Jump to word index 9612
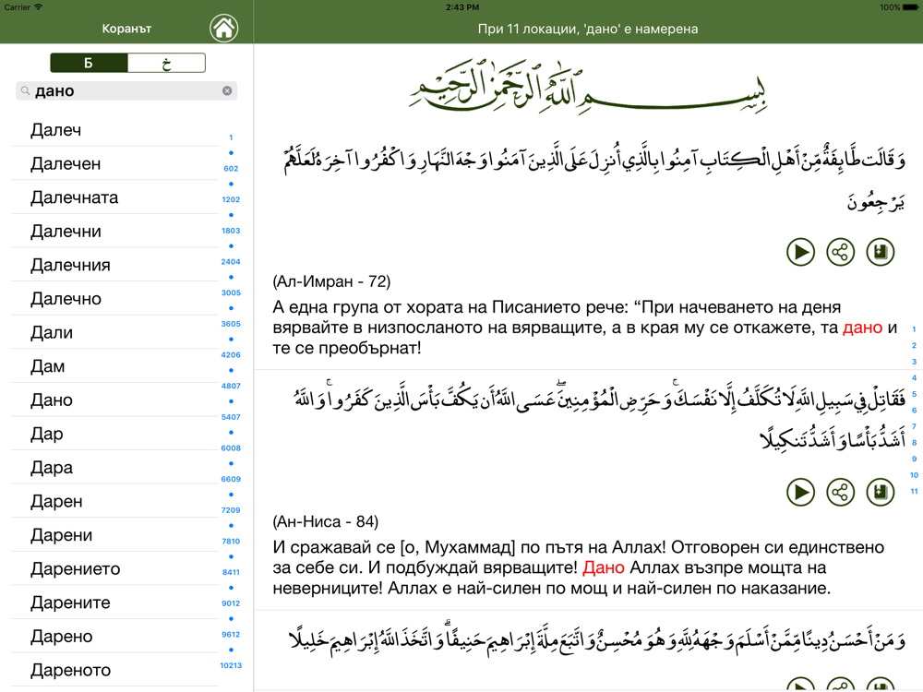The image size is (923, 692). [x=231, y=635]
